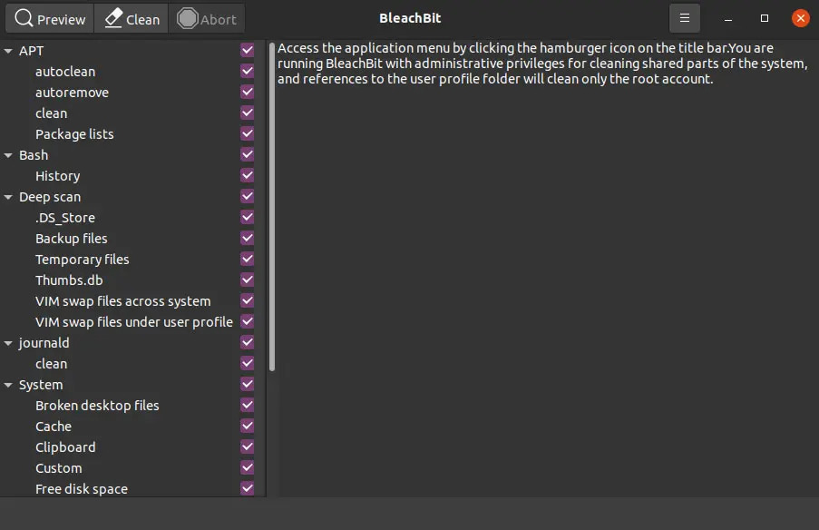
Task: Click the Abort icon in the toolbar
Action: click(187, 18)
